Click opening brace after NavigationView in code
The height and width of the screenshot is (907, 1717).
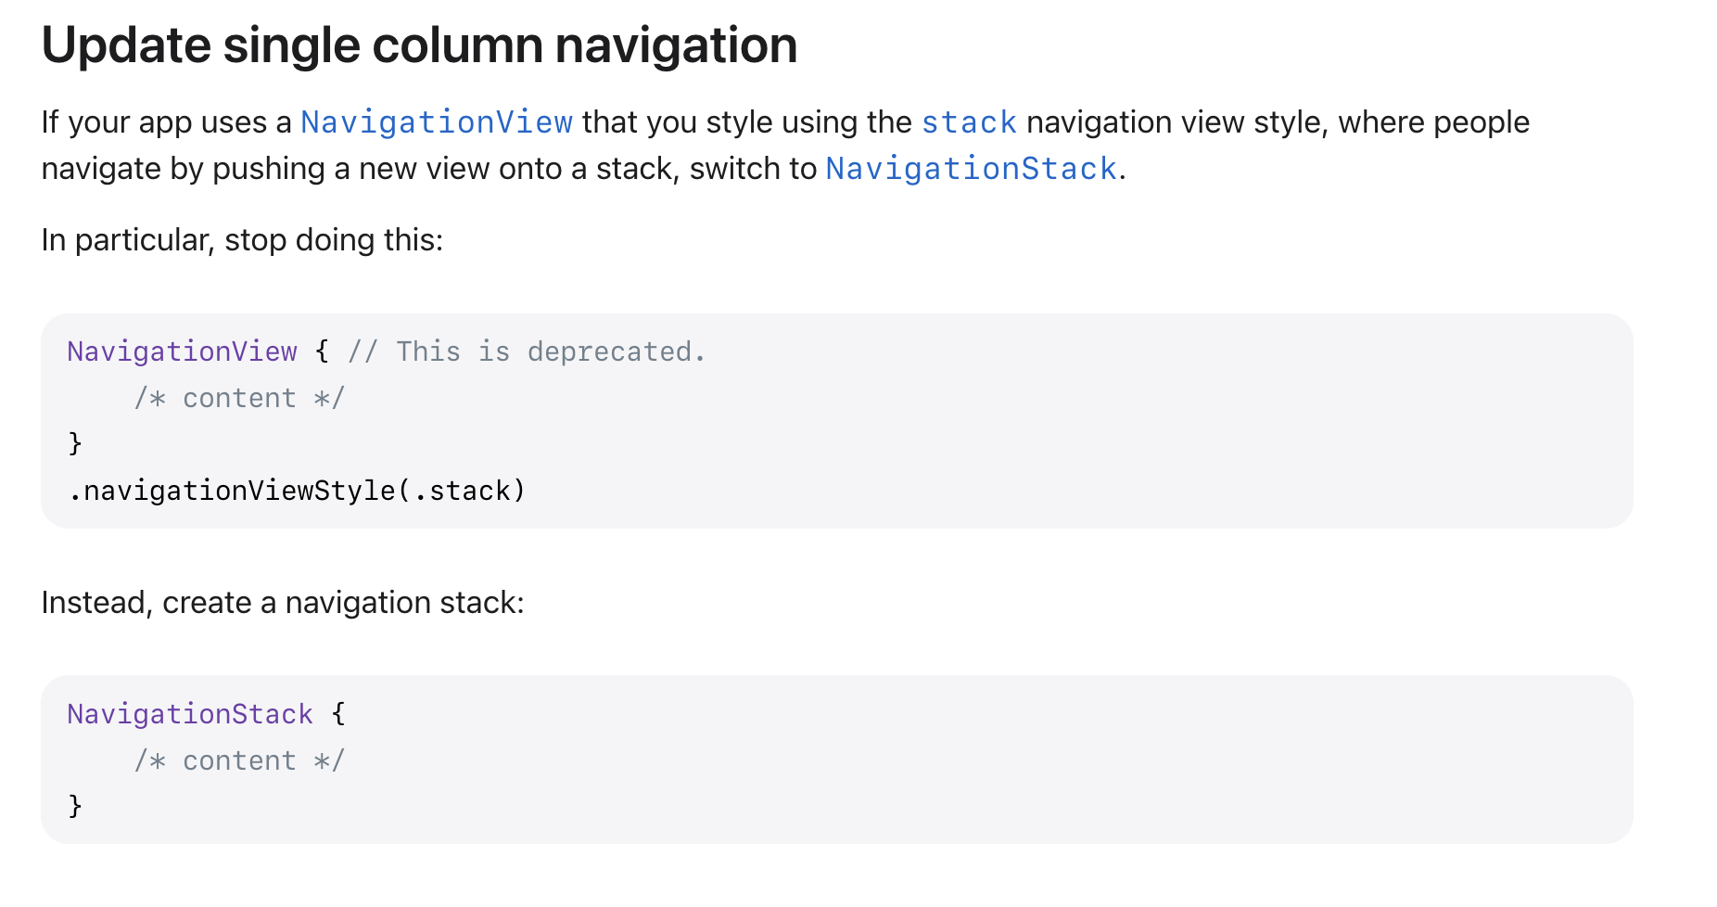(322, 351)
